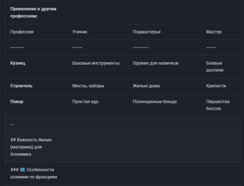Click the 'Оружие для новичков' cell
The width and height of the screenshot is (244, 186).
pyautogui.click(x=156, y=63)
